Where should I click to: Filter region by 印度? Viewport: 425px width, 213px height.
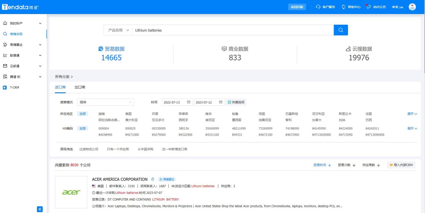tap(155, 114)
